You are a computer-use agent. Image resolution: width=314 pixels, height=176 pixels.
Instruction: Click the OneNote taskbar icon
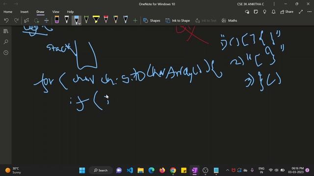194,171
